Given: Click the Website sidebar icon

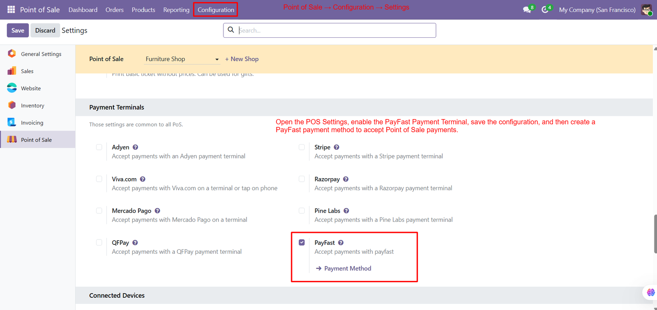Looking at the screenshot, I should pos(12,88).
